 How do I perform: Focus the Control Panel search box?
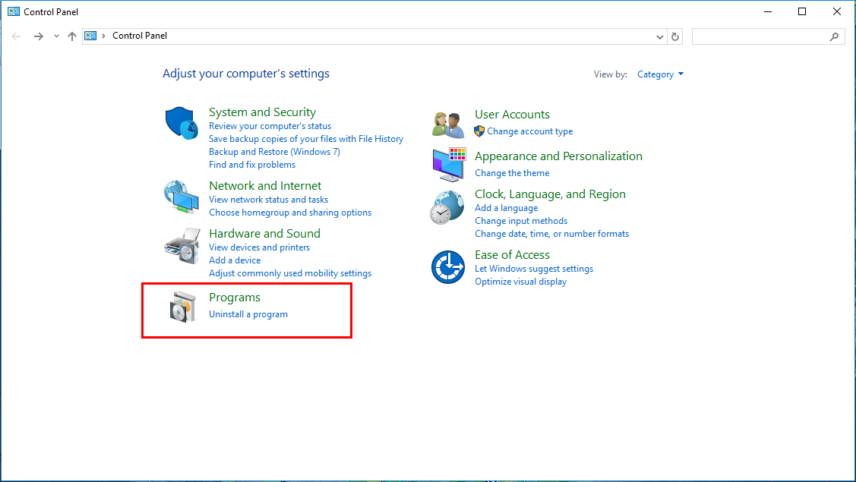(768, 36)
